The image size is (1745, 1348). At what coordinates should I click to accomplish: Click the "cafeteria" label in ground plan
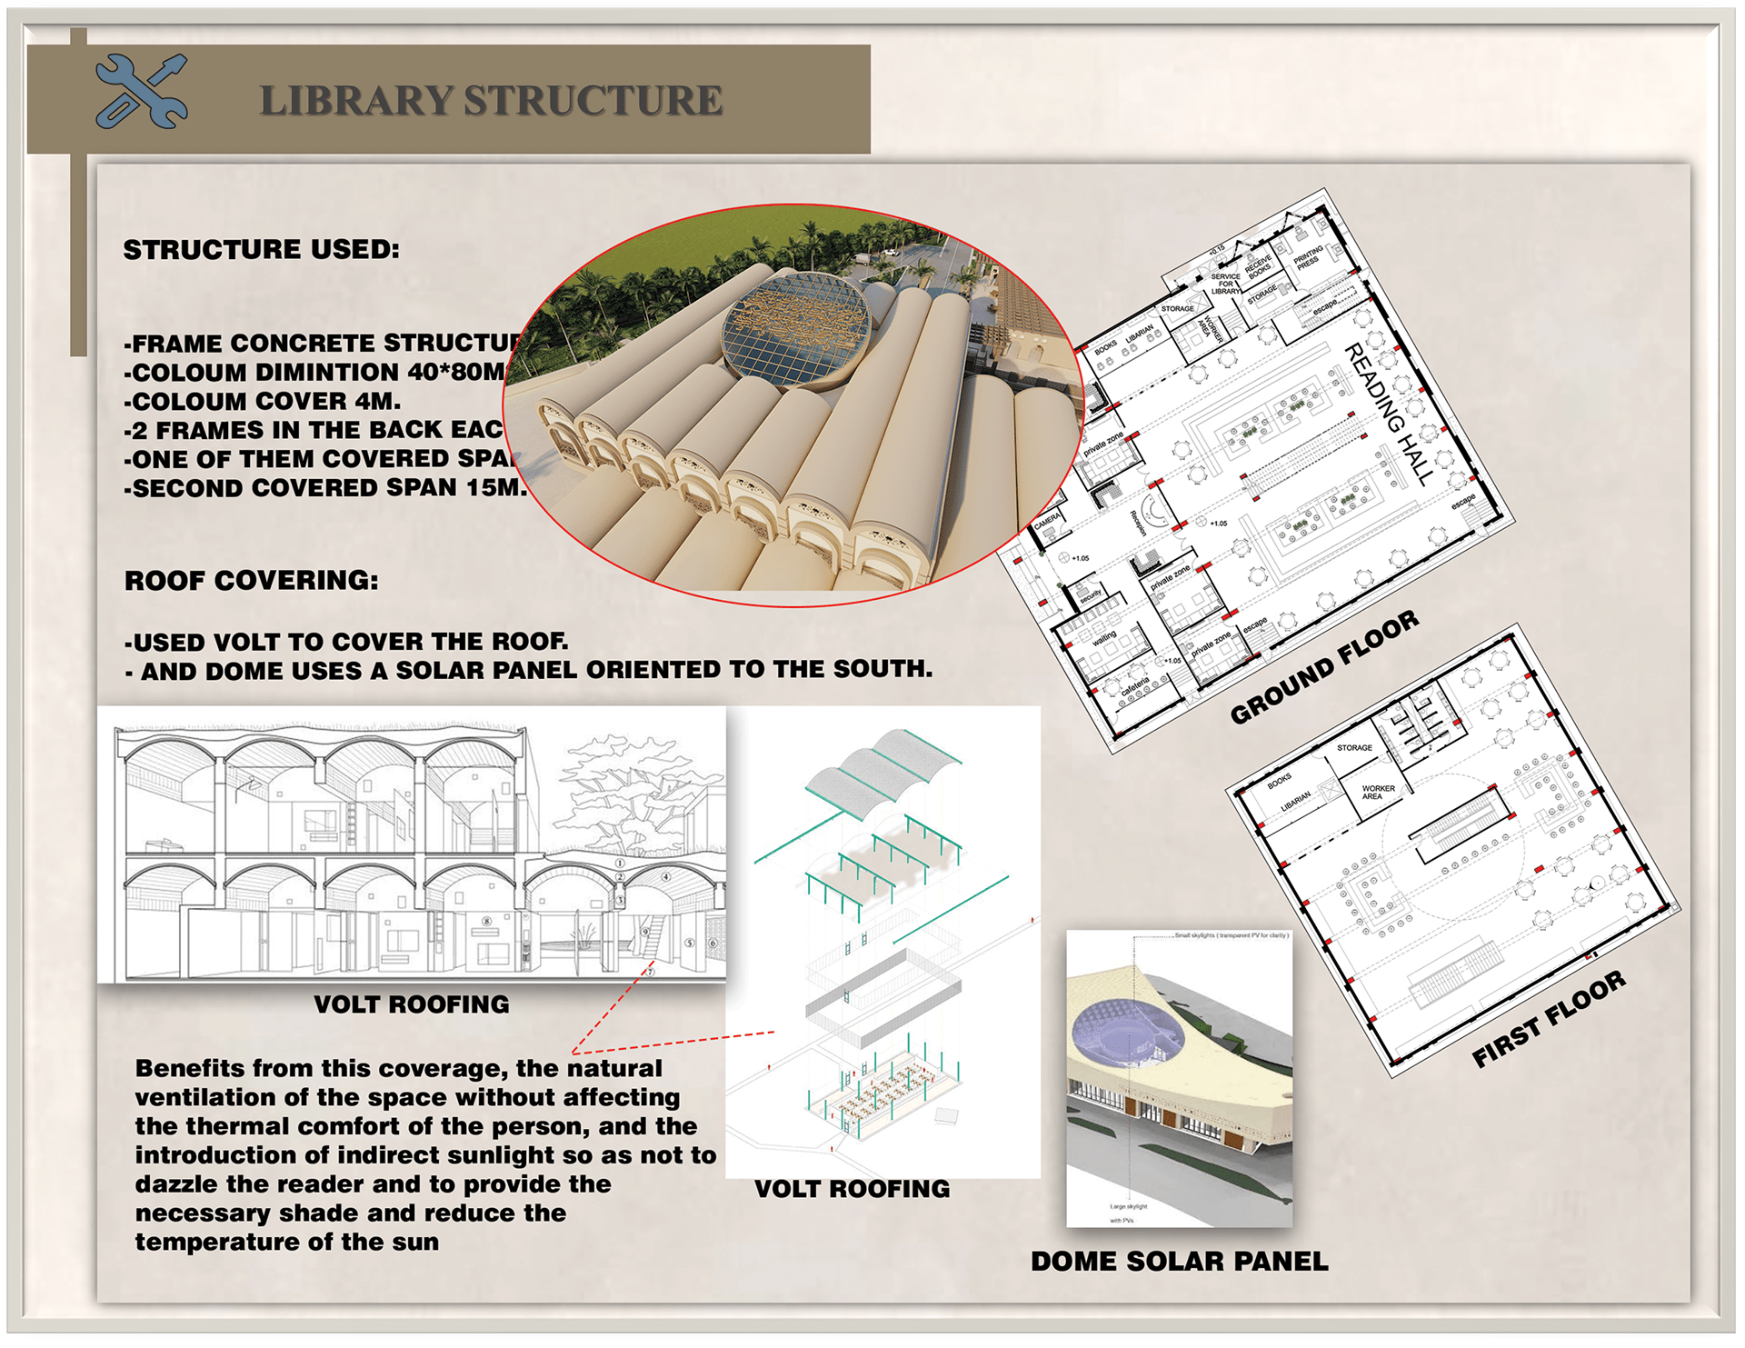coord(1135,687)
